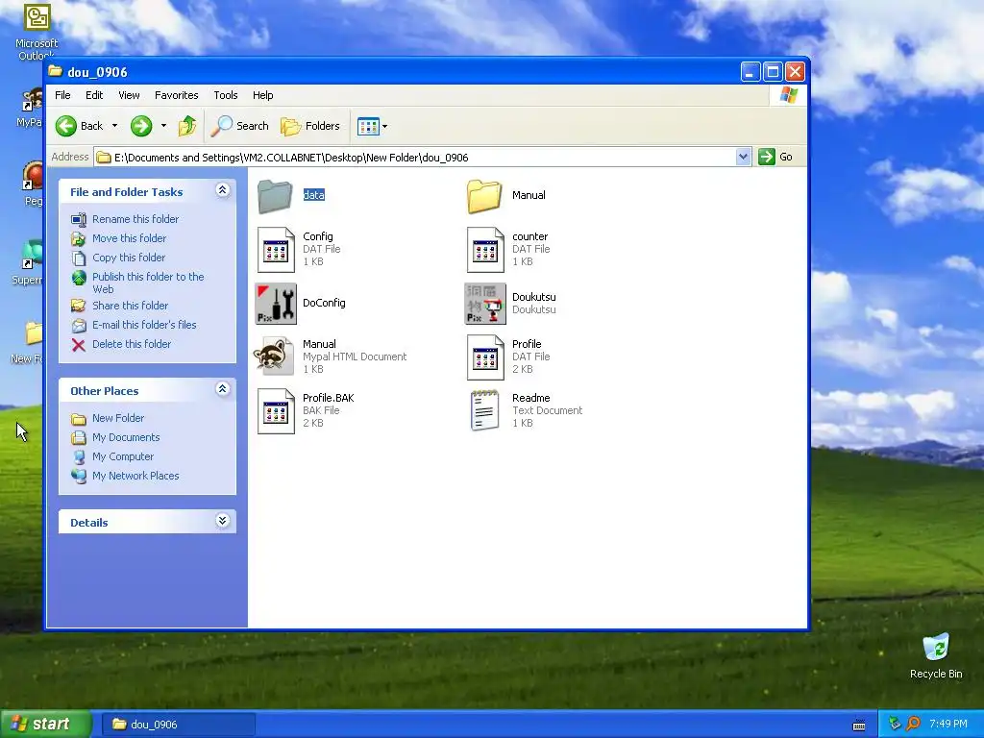Click the Share this folder link

click(x=130, y=306)
